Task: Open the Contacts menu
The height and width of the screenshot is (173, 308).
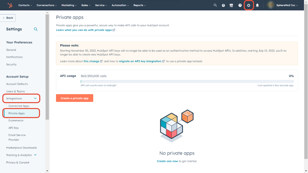Action: pyautogui.click(x=25, y=5)
